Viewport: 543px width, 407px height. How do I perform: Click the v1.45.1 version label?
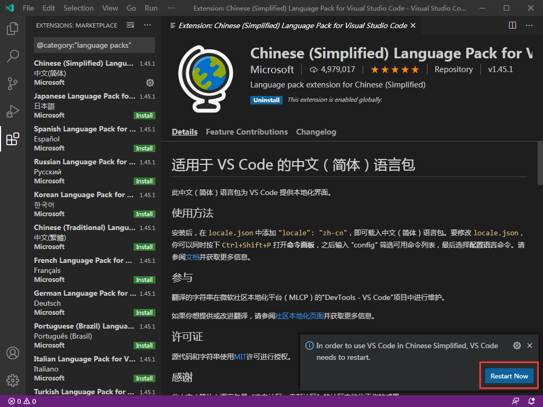501,69
